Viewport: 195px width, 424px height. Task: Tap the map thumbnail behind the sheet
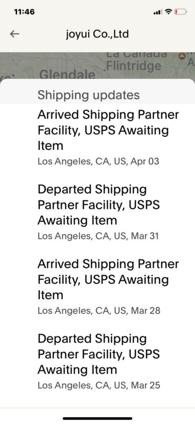[x=97, y=65]
